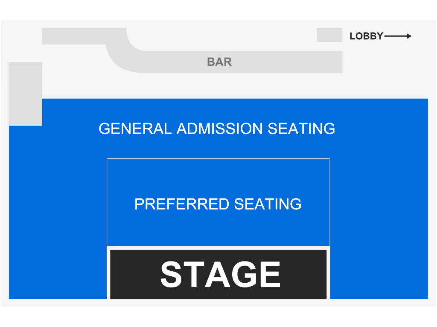The height and width of the screenshot is (327, 437).
Task: Click the straight bar section right of BAR text
Action: pyautogui.click(x=287, y=62)
